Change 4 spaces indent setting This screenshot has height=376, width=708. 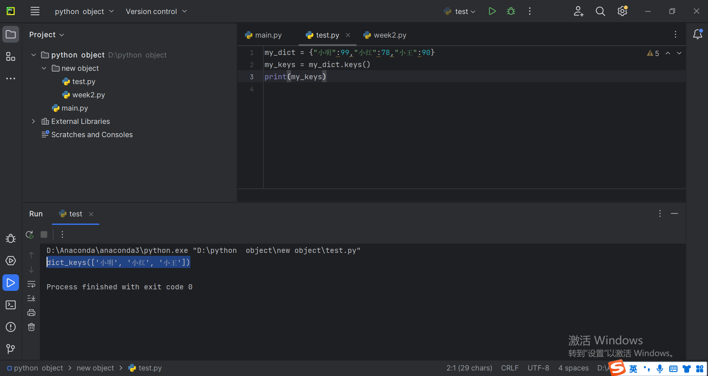pos(573,368)
